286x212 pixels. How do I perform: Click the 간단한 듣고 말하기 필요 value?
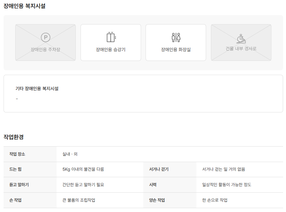83,185
